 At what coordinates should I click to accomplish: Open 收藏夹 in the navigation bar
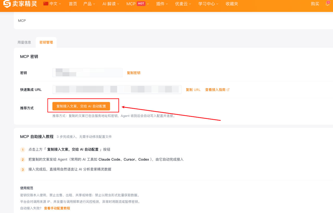pyautogui.click(x=232, y=4)
